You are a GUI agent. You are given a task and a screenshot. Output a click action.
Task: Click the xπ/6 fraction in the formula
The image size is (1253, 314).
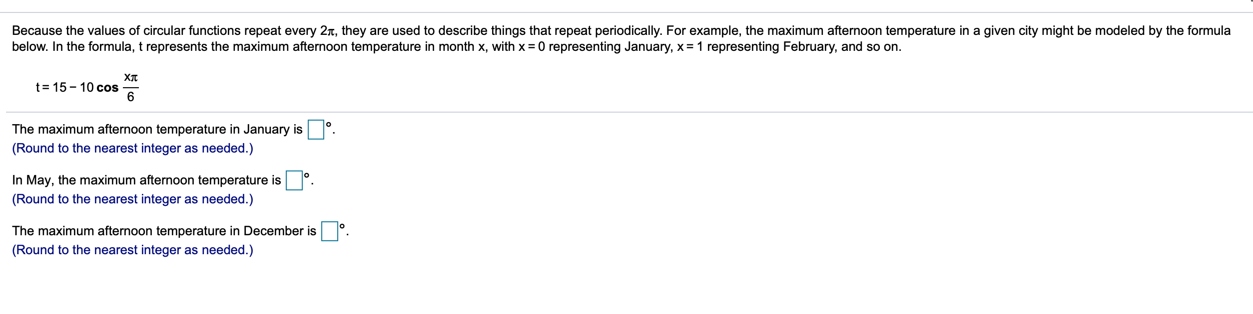130,89
